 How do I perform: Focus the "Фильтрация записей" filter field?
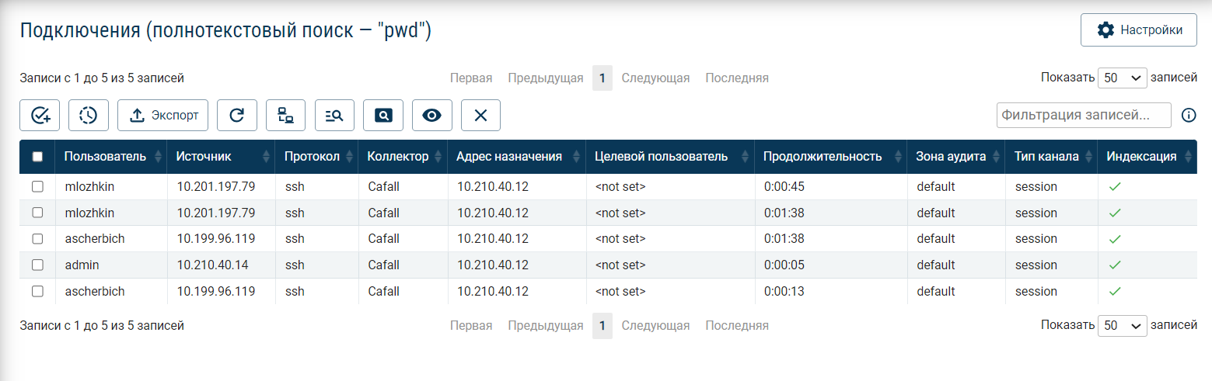click(x=1083, y=116)
